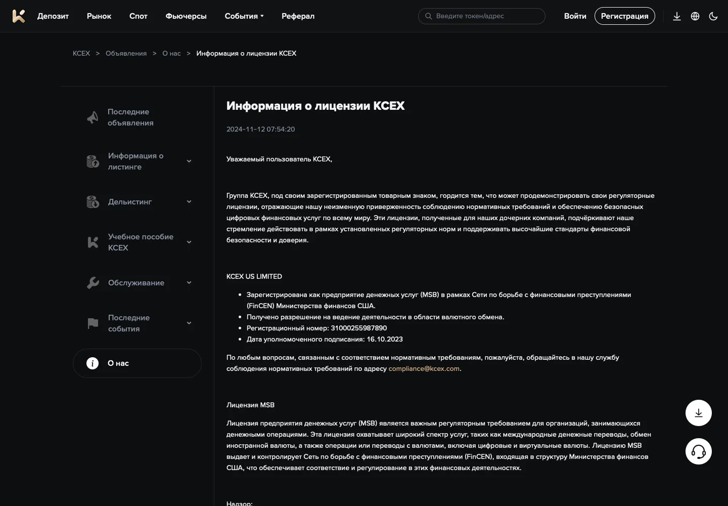Screen dimensions: 728x506
Task: Open Реферал page
Action: click(298, 16)
